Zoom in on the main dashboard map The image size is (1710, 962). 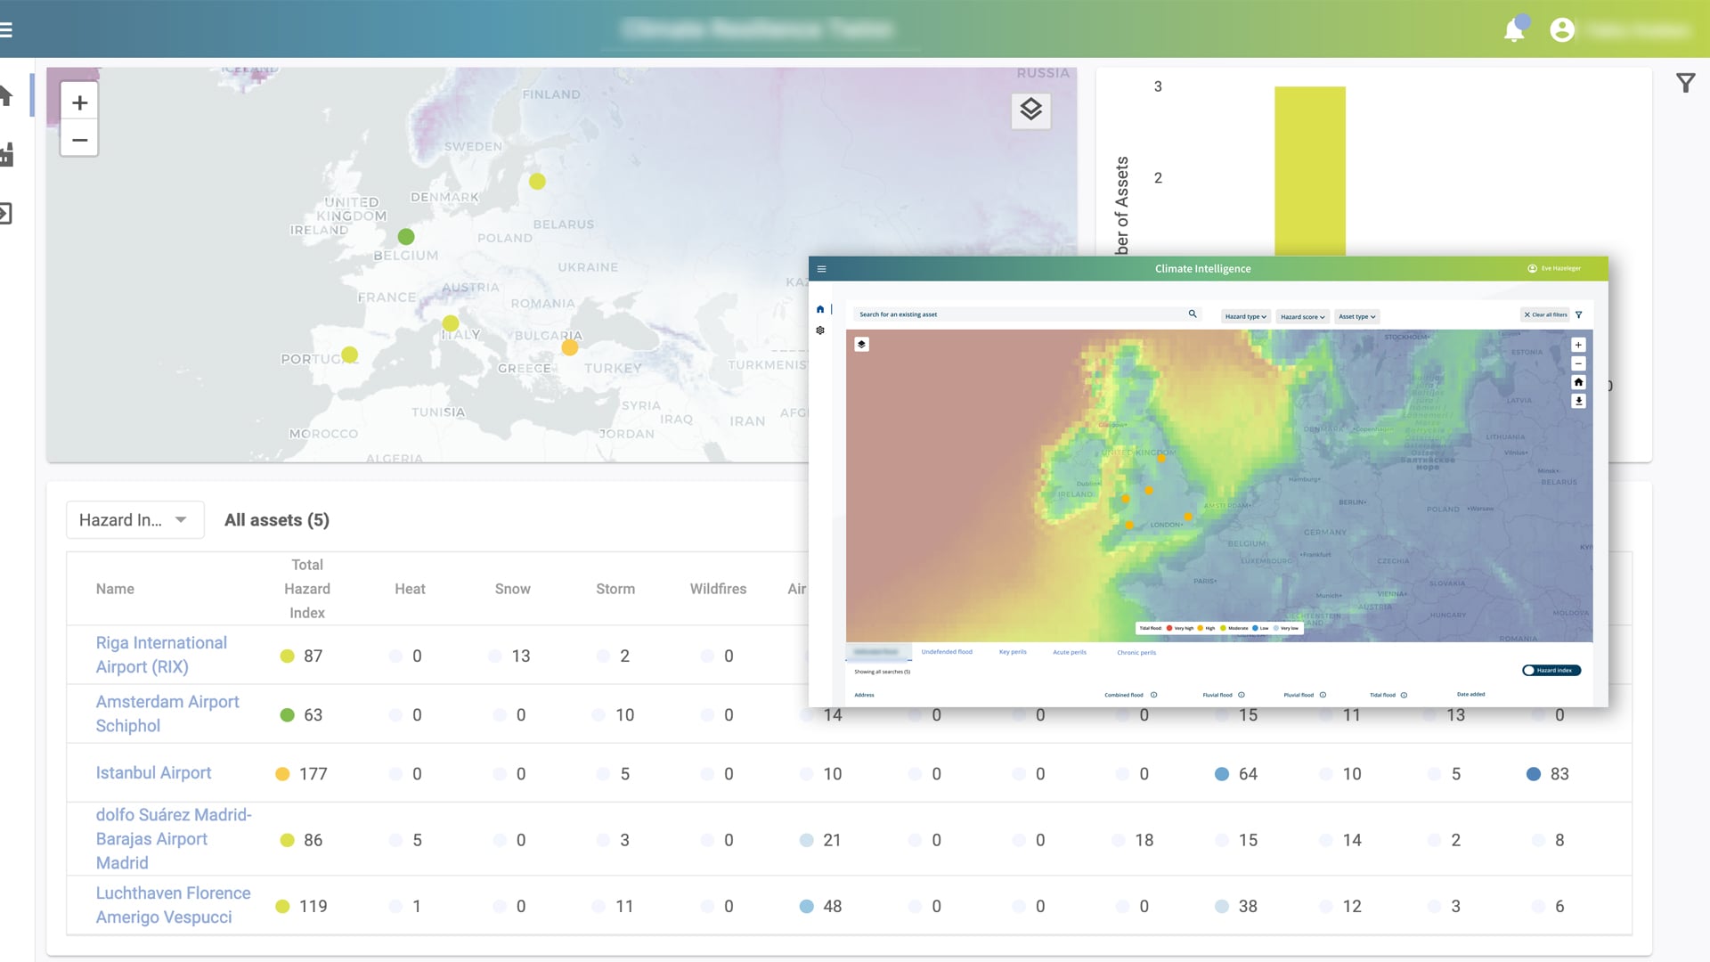pyautogui.click(x=79, y=102)
